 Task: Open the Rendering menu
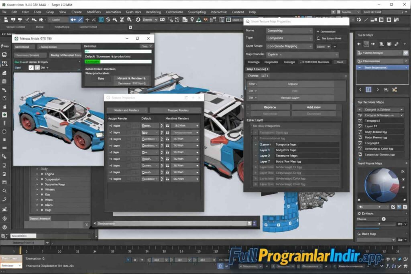[x=153, y=12]
